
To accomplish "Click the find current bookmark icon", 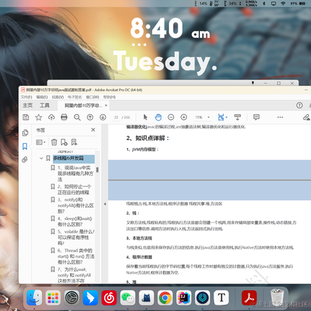I will coord(74,142).
